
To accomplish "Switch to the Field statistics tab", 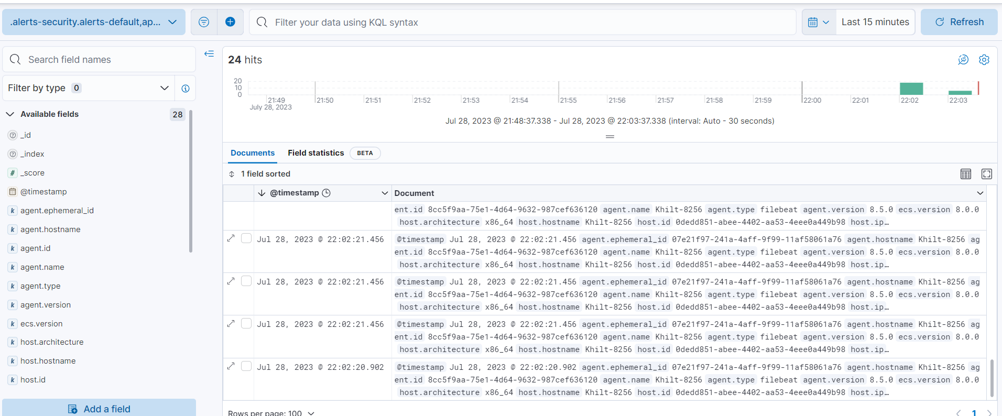I will click(315, 153).
